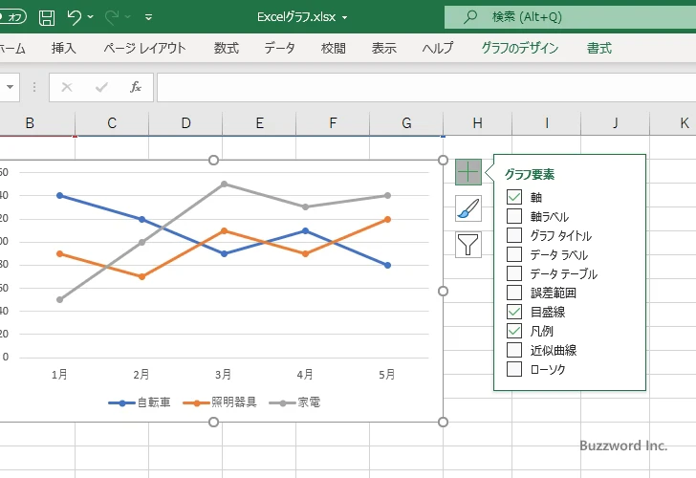Click the chart bottom-right corner handle
This screenshot has height=478, width=696.
tap(443, 423)
